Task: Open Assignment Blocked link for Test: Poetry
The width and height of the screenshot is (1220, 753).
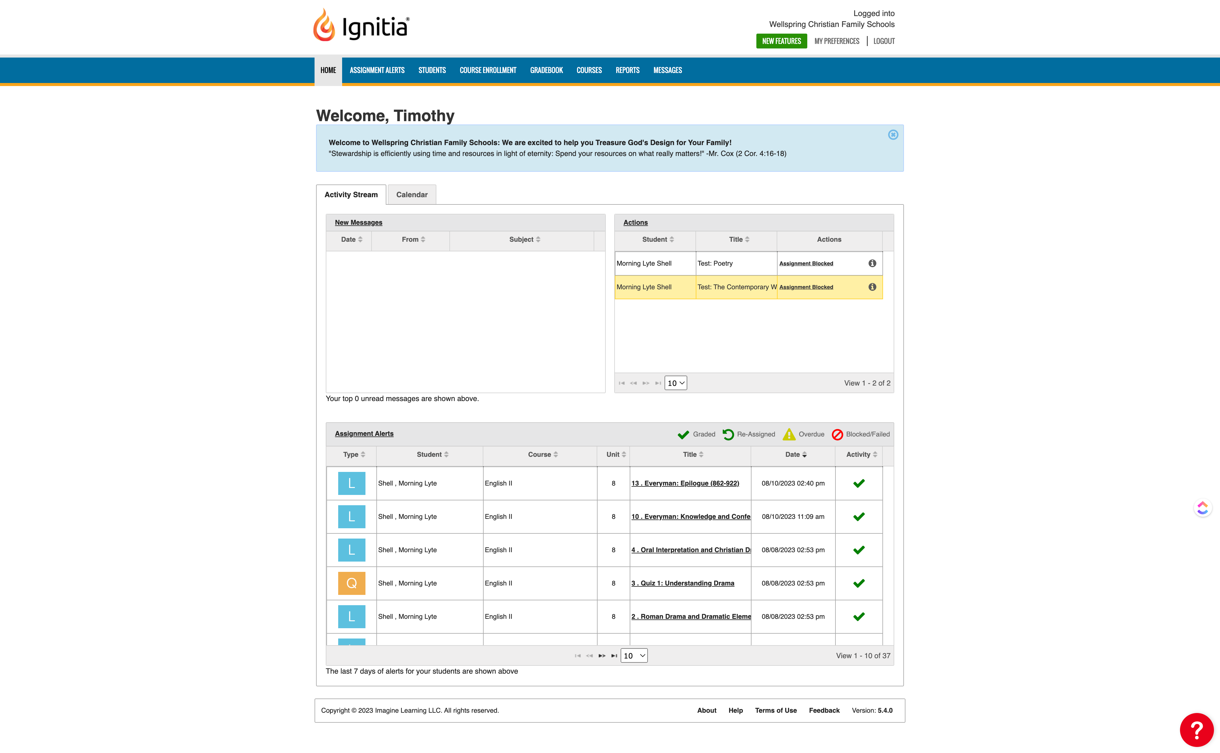Action: (x=805, y=264)
